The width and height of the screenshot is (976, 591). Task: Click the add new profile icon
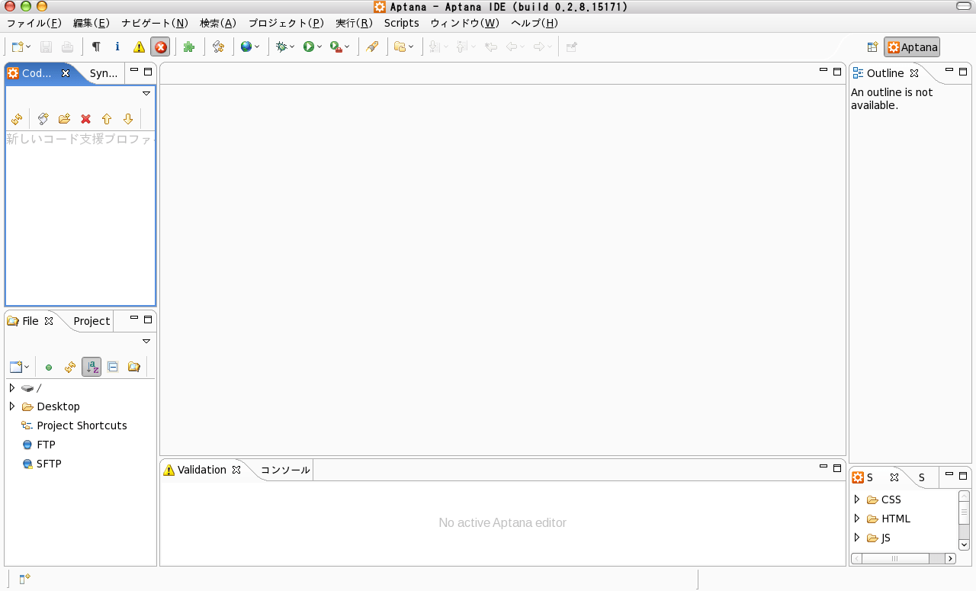[43, 119]
